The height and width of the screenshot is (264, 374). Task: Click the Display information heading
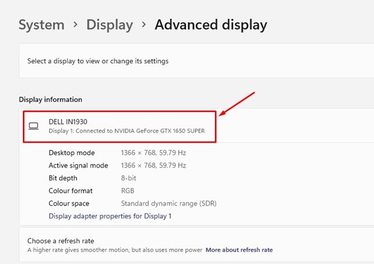(x=50, y=100)
